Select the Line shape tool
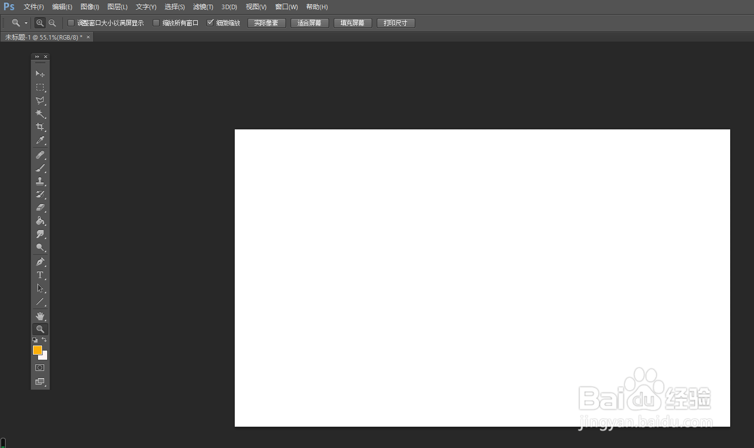This screenshot has height=448, width=754. [40, 301]
